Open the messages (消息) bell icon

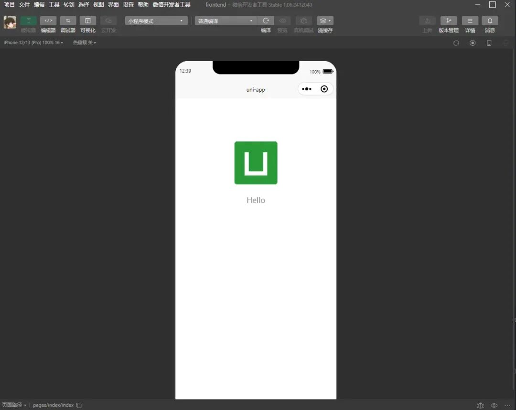490,21
